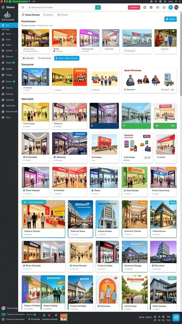Viewport: 182px width, 324px height.
Task: Click the small red icon in bottom bar
Action: click(50, 315)
